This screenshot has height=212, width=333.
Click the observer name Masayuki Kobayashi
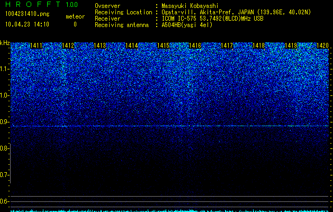point(190,6)
